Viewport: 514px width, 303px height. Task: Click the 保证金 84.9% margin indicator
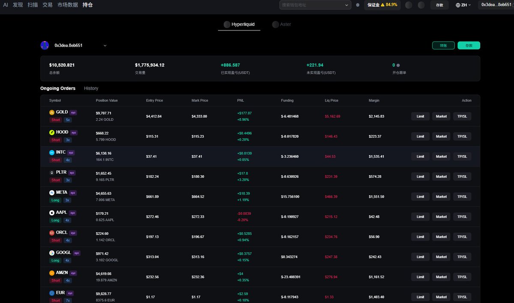[382, 5]
